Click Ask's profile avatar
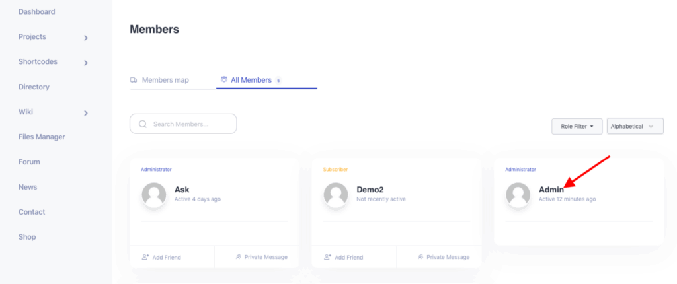This screenshot has height=284, width=677. (x=154, y=194)
